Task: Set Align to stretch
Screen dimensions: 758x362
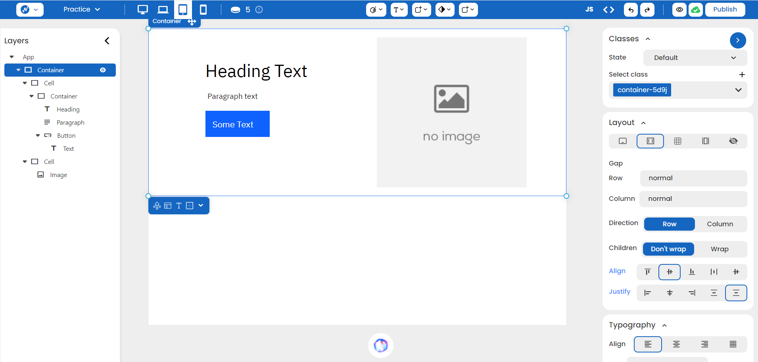Action: (x=714, y=272)
